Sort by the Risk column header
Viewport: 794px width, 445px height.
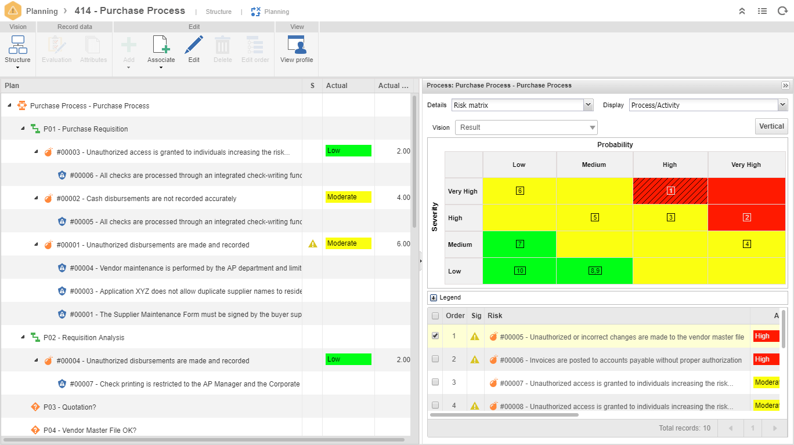click(x=617, y=316)
